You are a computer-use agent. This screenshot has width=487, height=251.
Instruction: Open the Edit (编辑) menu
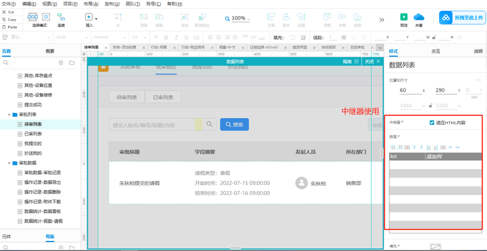29,4
